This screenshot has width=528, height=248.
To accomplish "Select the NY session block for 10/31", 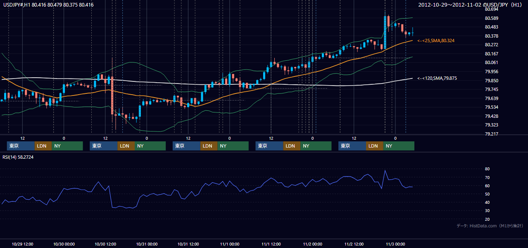I will pyautogui.click(x=233, y=146).
